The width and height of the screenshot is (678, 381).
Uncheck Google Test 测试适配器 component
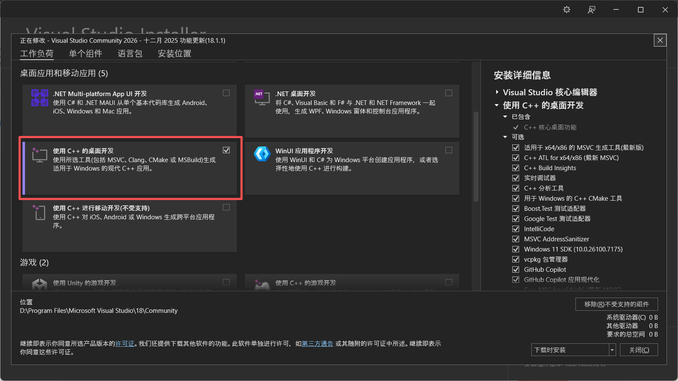(516, 219)
